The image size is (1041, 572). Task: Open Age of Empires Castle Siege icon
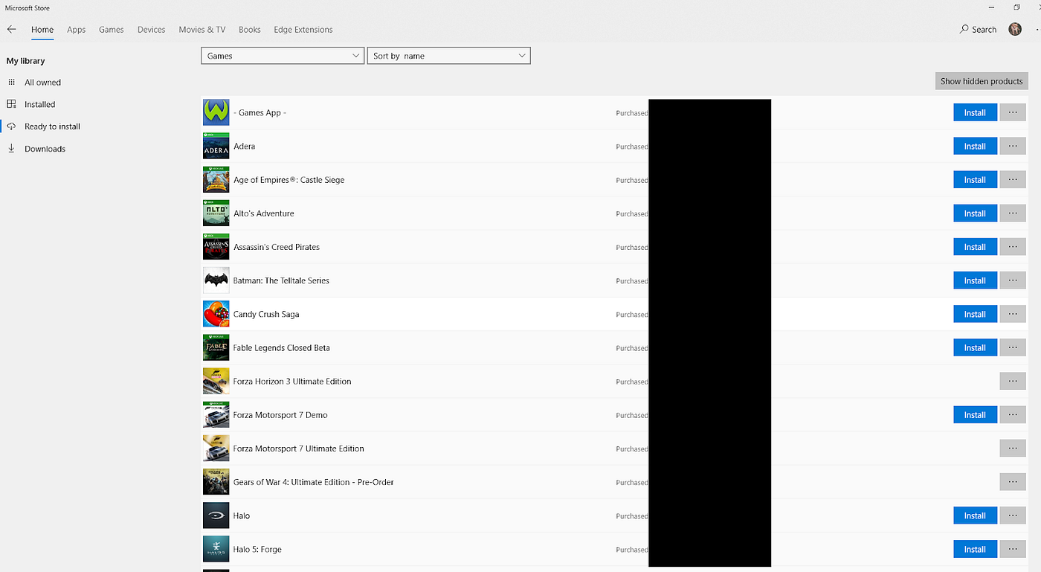[x=216, y=179]
